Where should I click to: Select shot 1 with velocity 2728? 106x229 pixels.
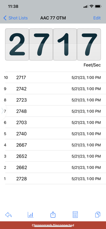coord(53,179)
